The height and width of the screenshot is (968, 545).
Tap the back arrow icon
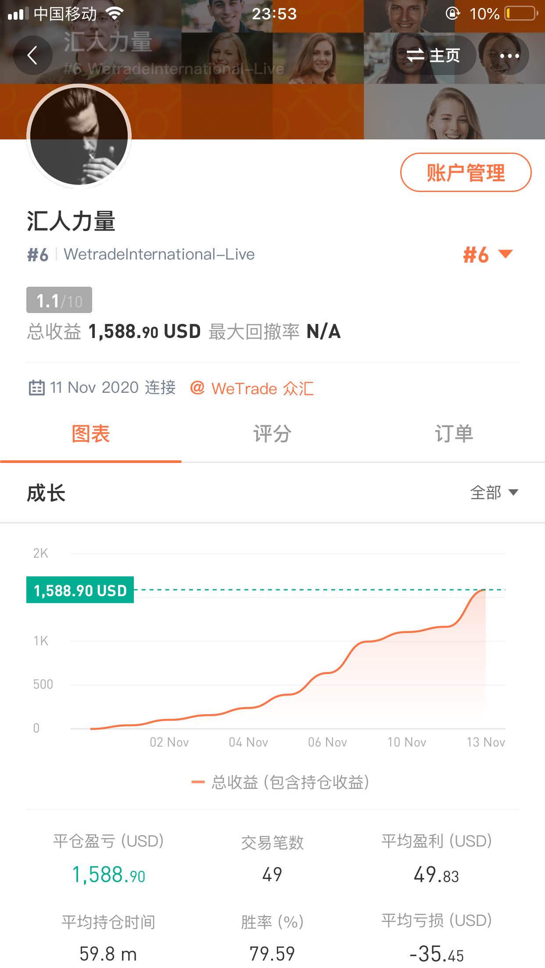(32, 56)
